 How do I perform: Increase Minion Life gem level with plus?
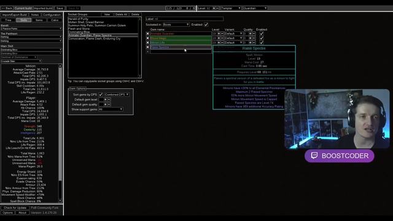[x=219, y=42]
